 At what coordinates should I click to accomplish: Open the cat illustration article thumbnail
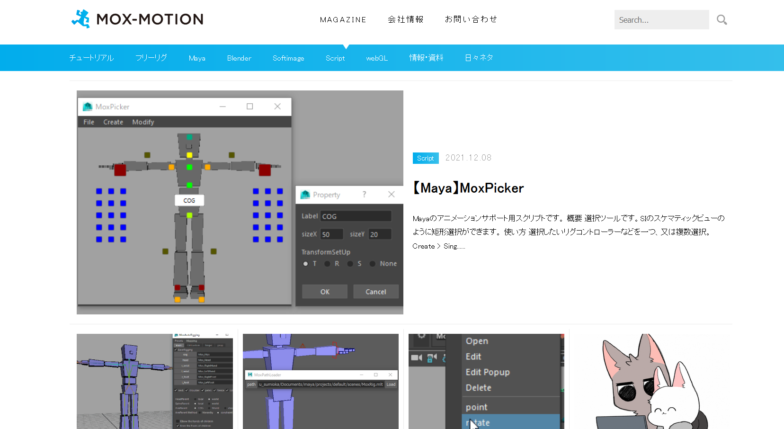coord(652,381)
